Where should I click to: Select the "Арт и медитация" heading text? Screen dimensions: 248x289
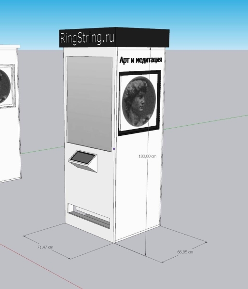pyautogui.click(x=141, y=60)
